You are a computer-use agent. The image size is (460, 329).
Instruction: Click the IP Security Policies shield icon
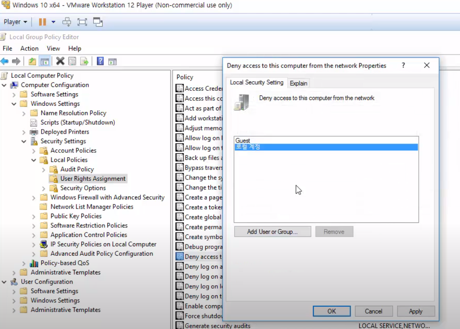click(x=44, y=244)
